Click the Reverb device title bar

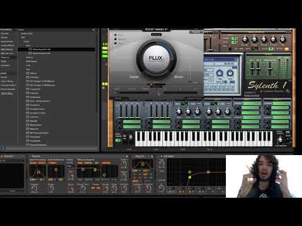tap(77, 156)
